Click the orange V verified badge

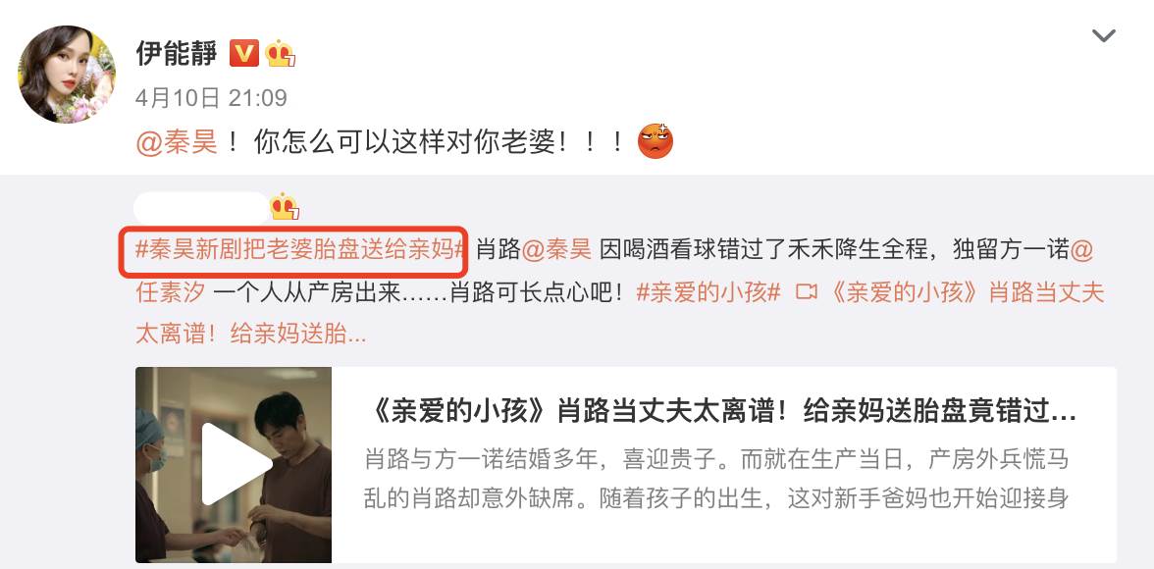pos(244,53)
